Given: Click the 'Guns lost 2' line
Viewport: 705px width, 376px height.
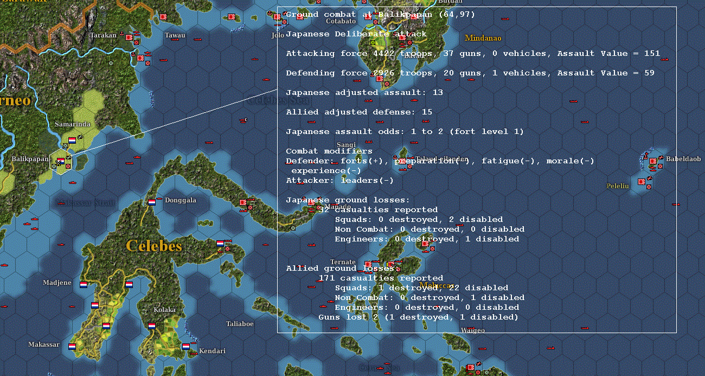Looking at the screenshot, I should pos(419,317).
